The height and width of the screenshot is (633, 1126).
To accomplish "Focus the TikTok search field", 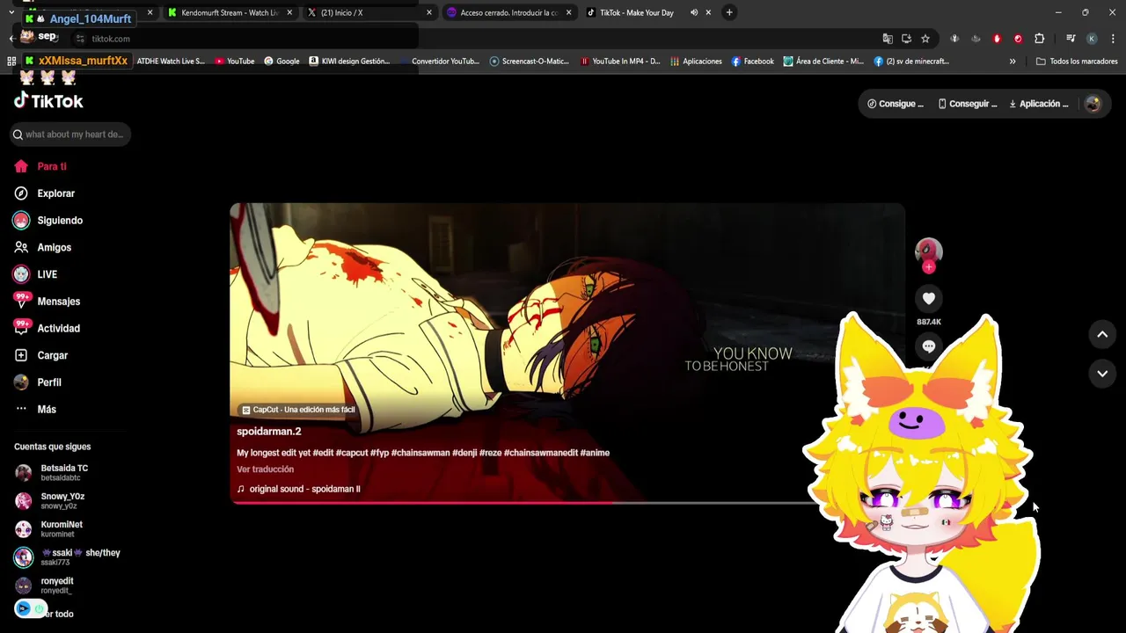I will point(70,135).
